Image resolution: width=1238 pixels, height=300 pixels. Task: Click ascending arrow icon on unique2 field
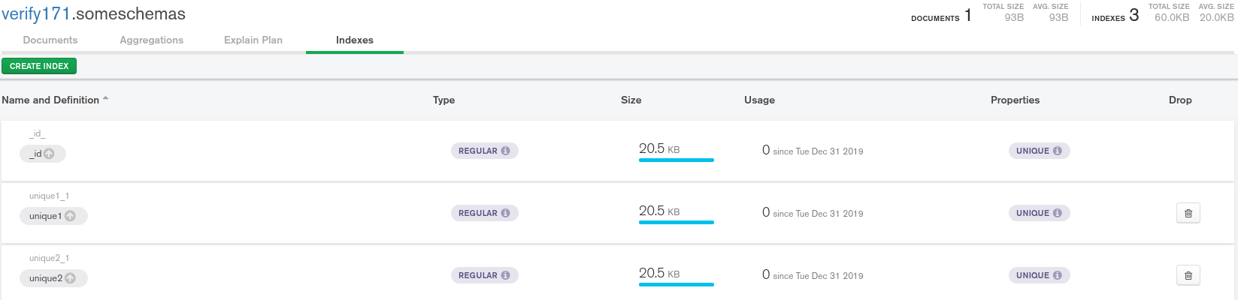pos(70,278)
